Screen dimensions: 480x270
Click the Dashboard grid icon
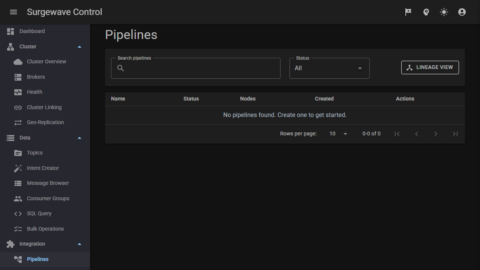[10, 31]
